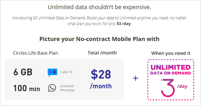
Task: Click Picture your No-contract Mobile Plan heading
Action: pyautogui.click(x=99, y=39)
